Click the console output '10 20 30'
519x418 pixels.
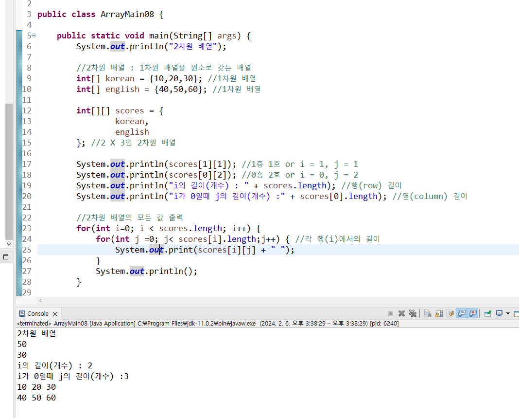36,387
